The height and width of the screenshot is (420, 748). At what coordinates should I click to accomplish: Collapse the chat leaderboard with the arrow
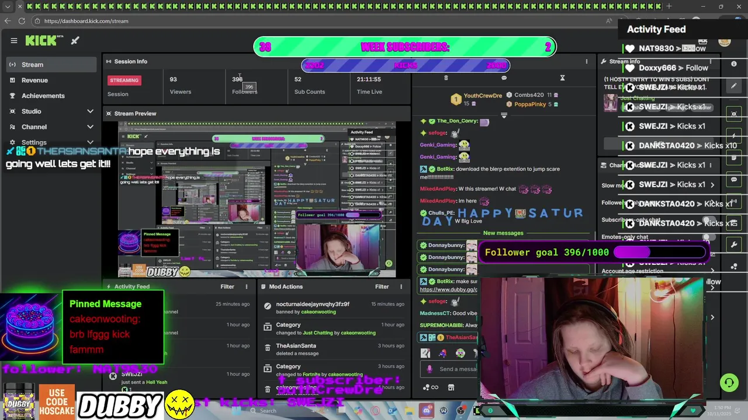[504, 115]
